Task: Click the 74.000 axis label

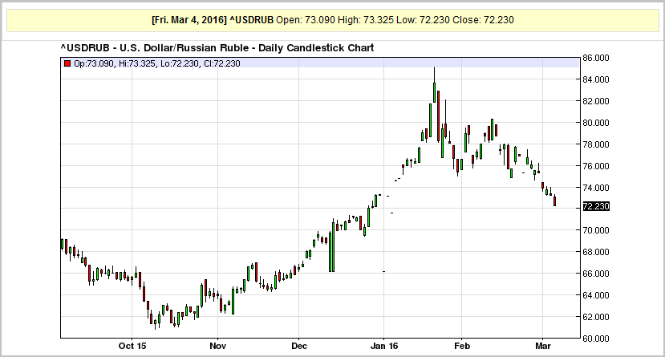Action: pyautogui.click(x=596, y=188)
